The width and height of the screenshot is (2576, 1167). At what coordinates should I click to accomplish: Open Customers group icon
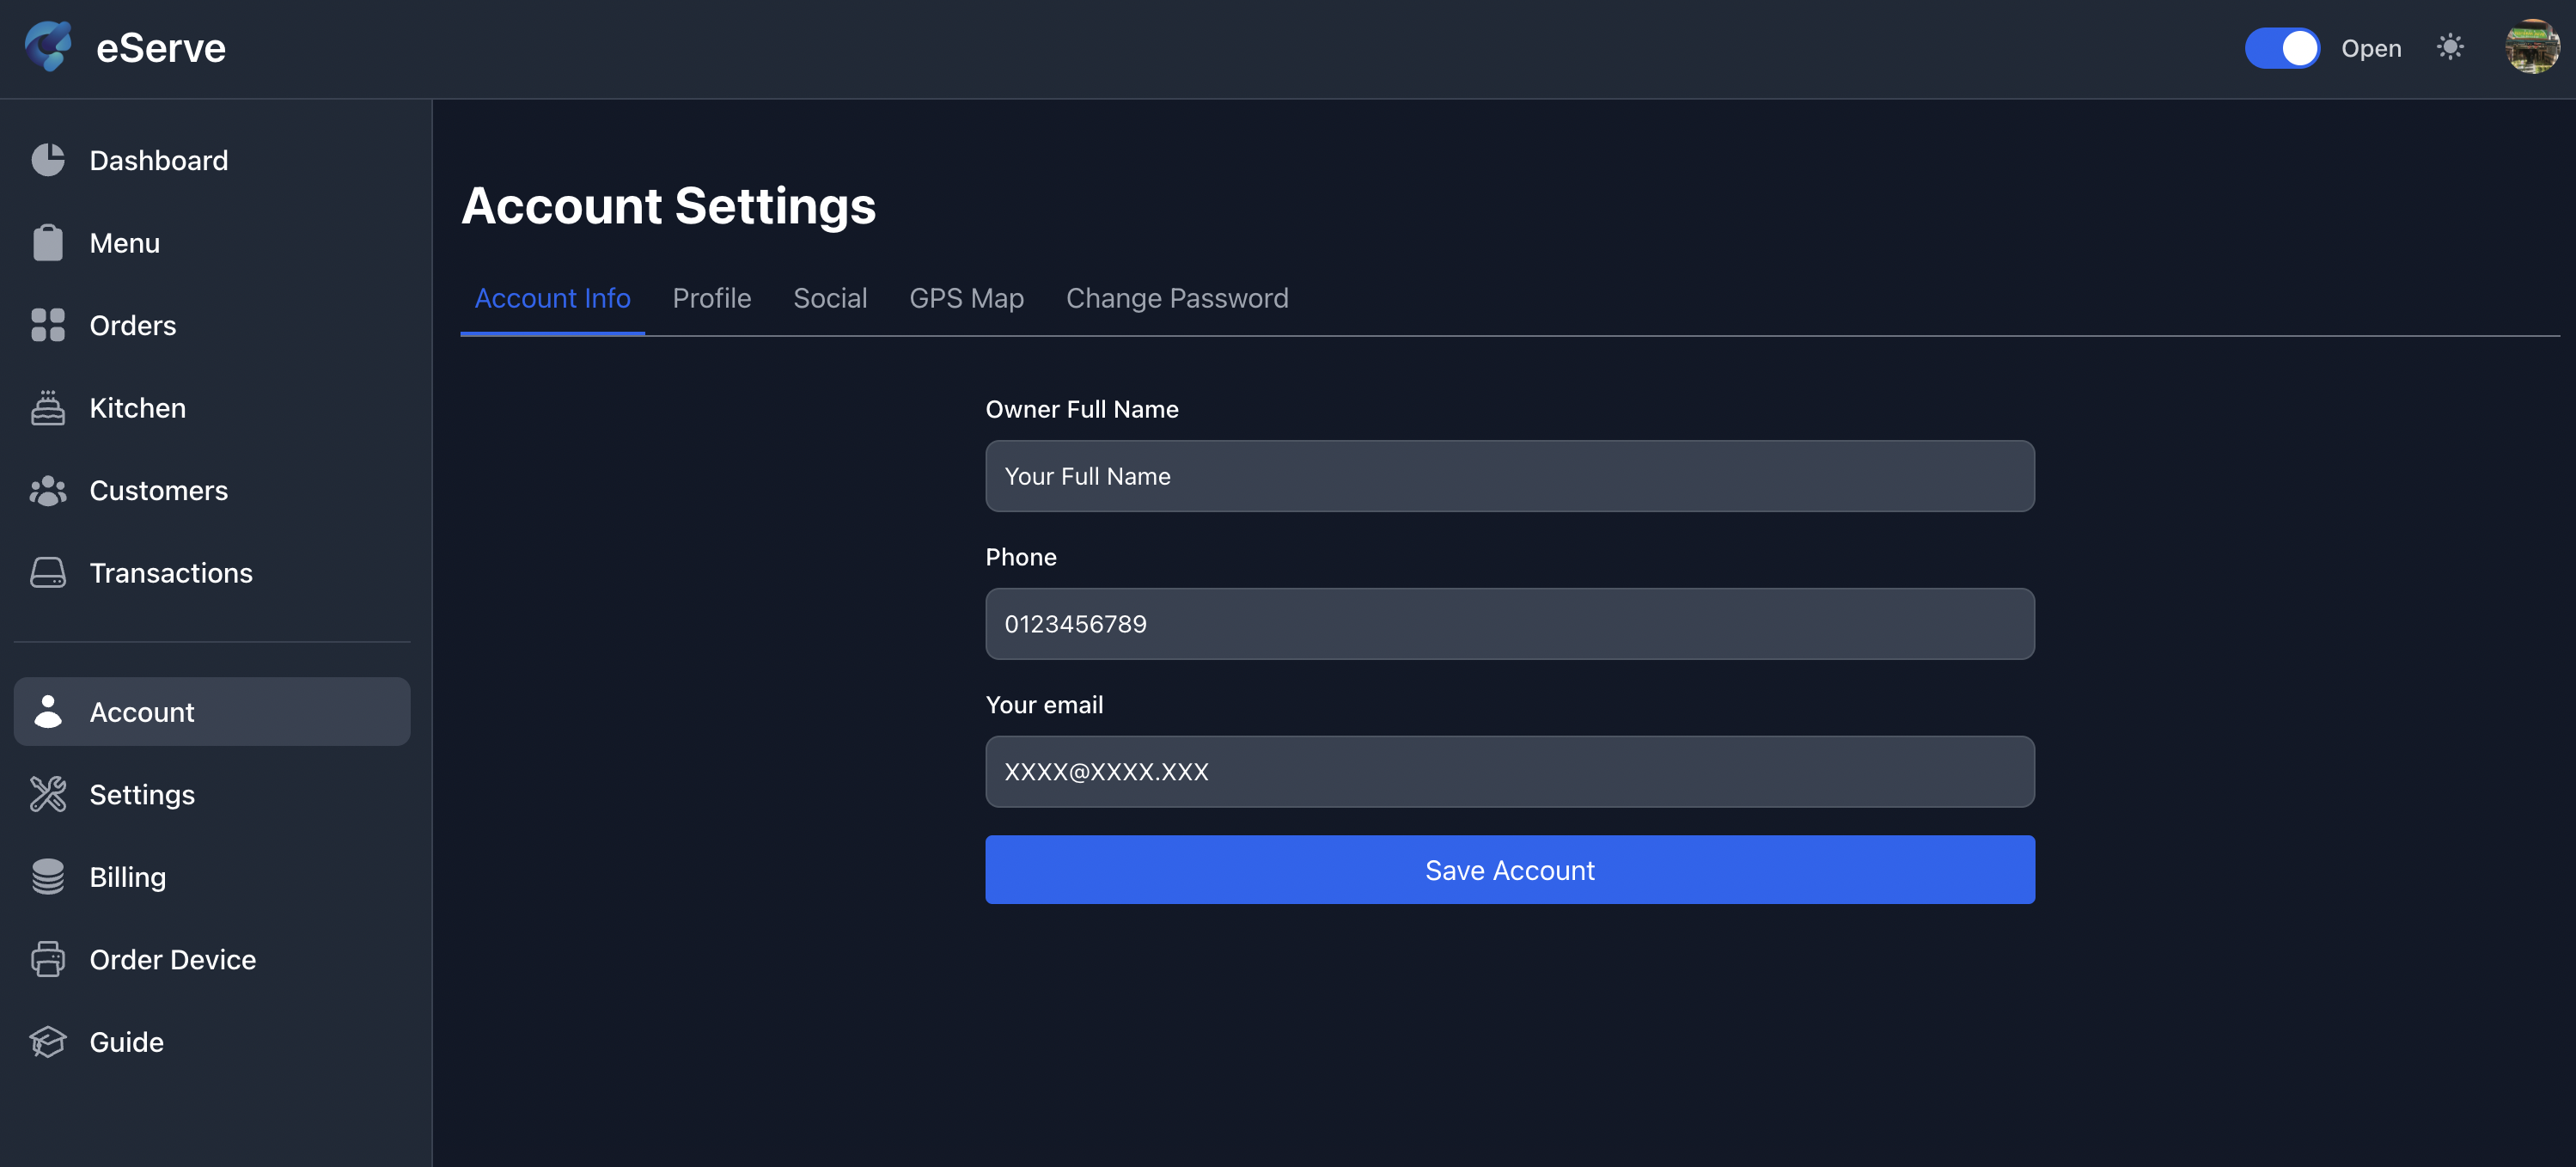48,490
